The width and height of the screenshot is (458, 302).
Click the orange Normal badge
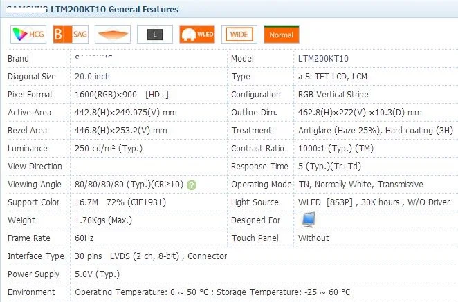click(x=282, y=35)
